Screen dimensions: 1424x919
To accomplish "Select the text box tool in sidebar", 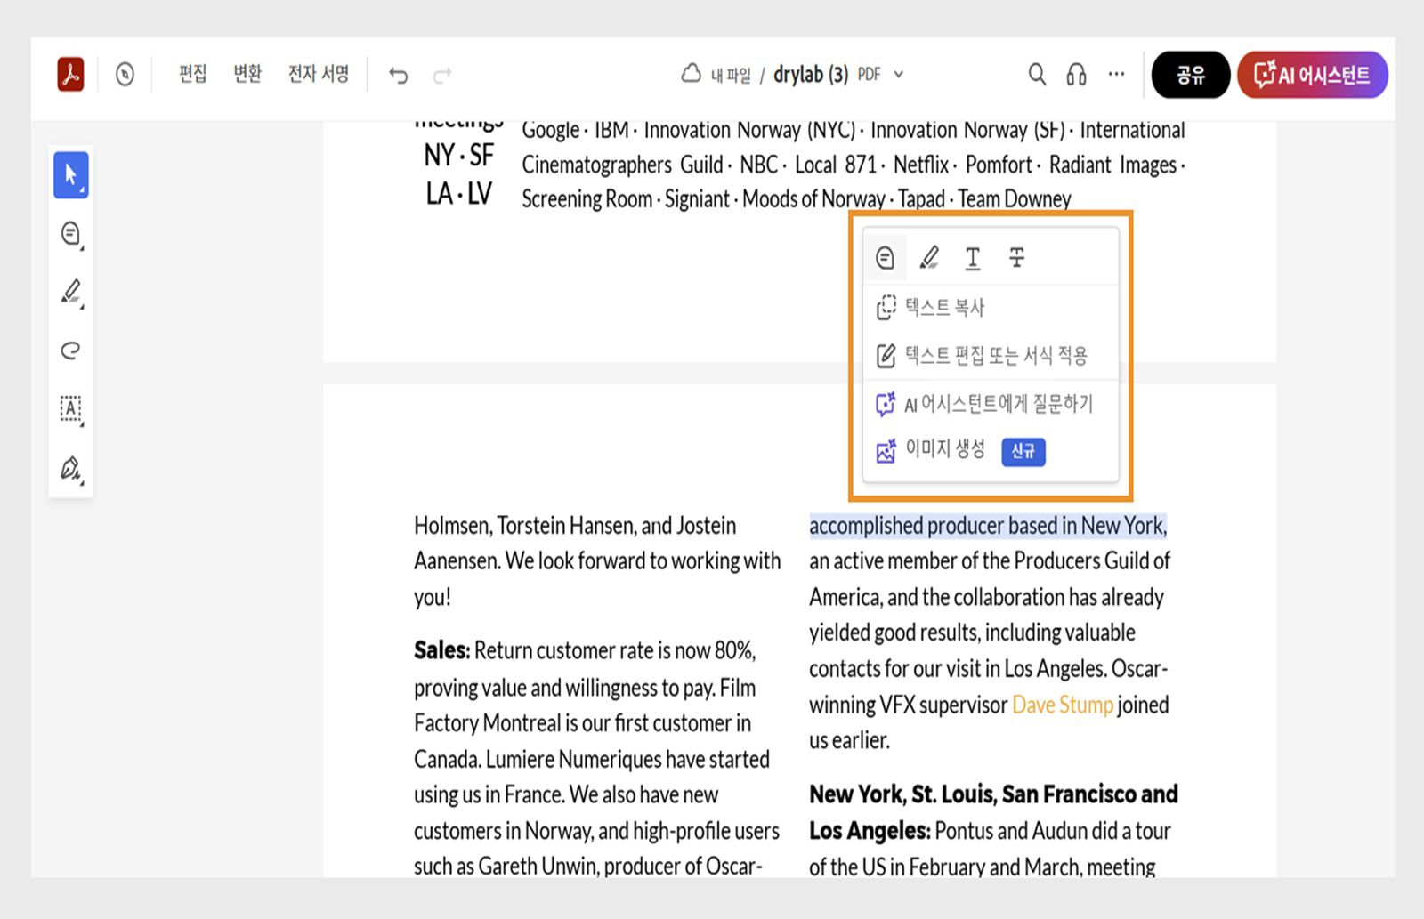I will (70, 409).
